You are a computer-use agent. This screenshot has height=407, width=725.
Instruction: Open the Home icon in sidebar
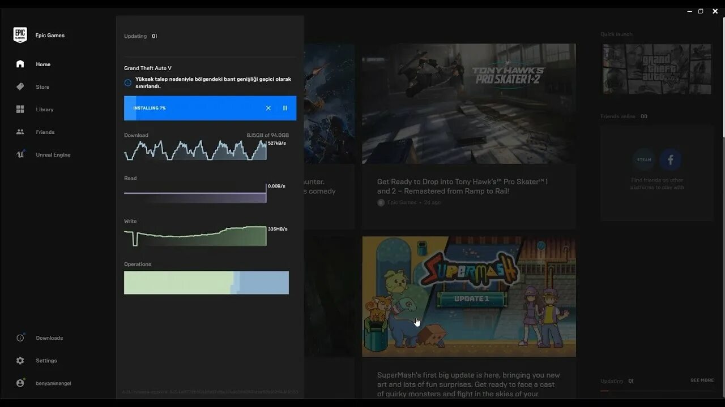[x=20, y=64]
